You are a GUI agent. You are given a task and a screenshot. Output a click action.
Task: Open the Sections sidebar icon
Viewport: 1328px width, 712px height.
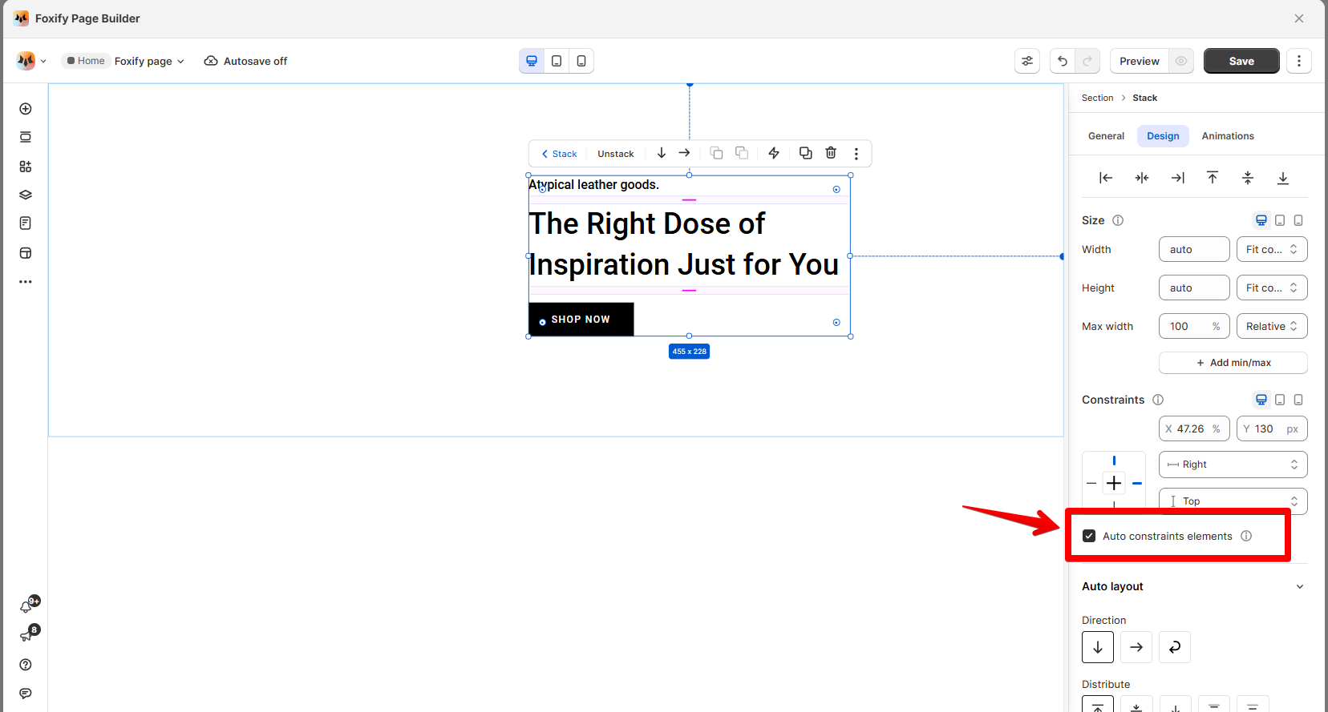(x=26, y=137)
